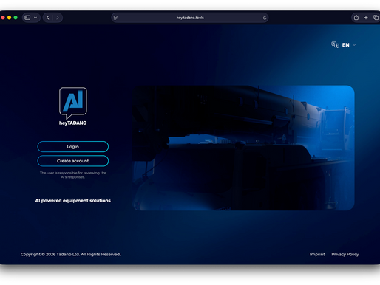
Task: Open the EN language dropdown
Action: (349, 45)
